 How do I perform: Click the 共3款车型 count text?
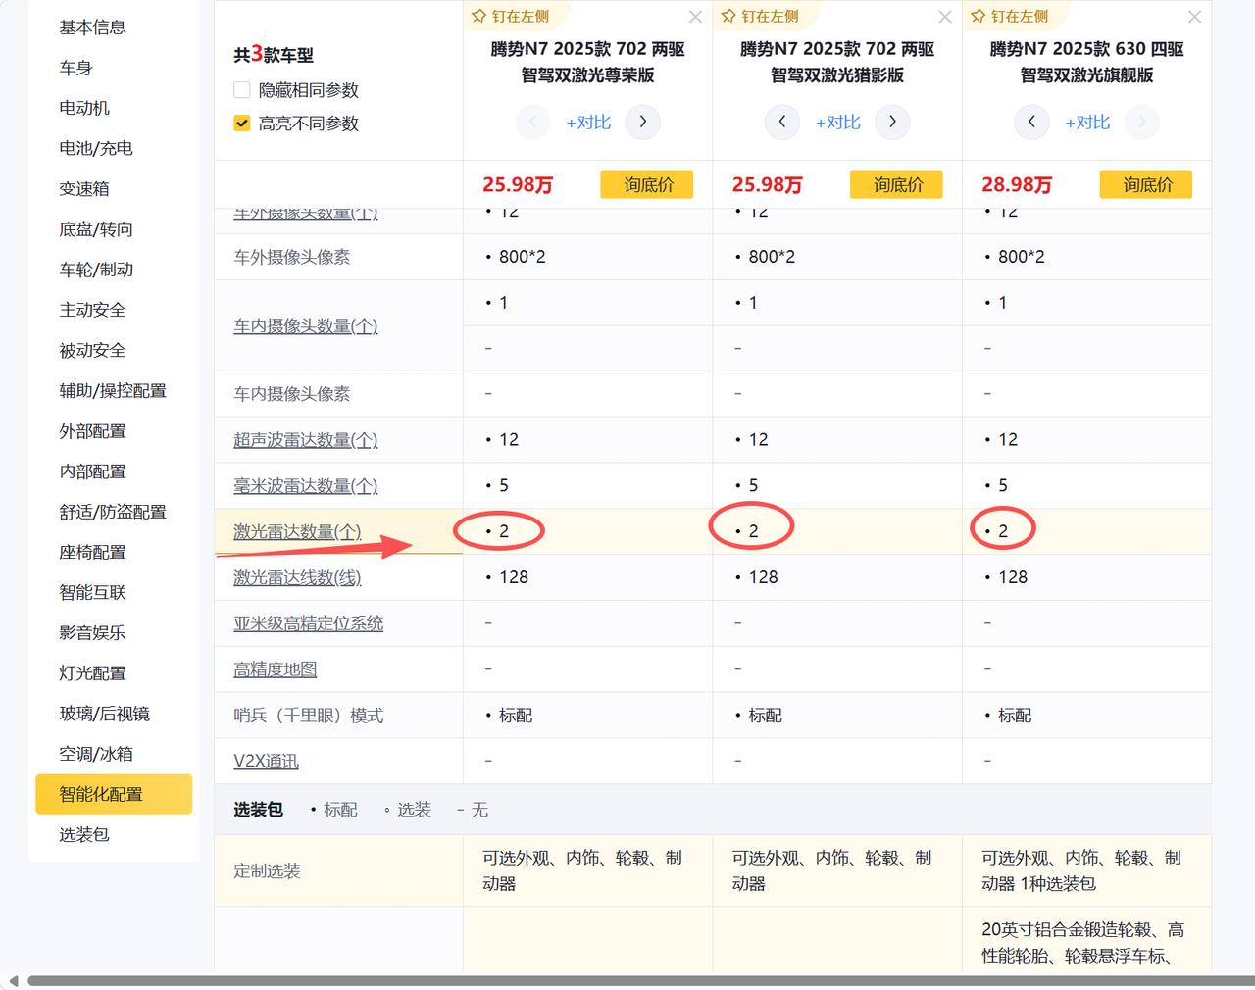point(274,55)
